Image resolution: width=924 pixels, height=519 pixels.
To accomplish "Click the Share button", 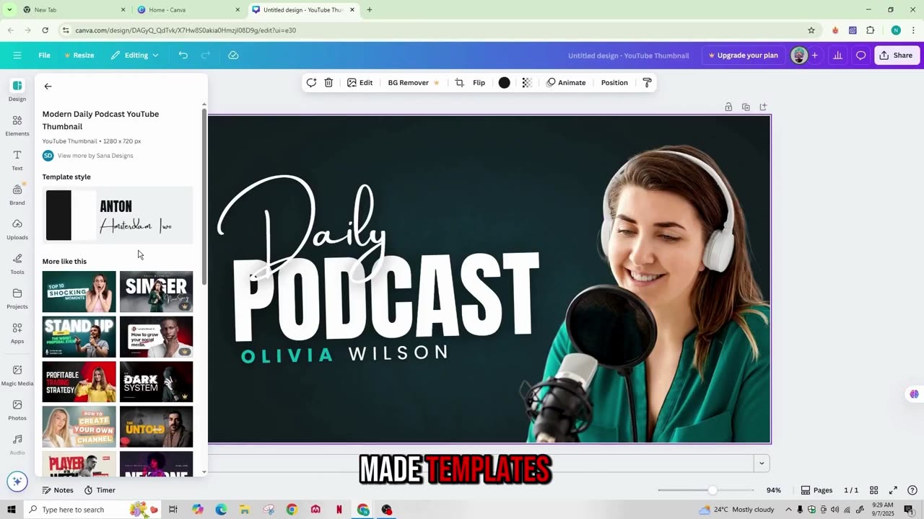I will click(x=895, y=56).
